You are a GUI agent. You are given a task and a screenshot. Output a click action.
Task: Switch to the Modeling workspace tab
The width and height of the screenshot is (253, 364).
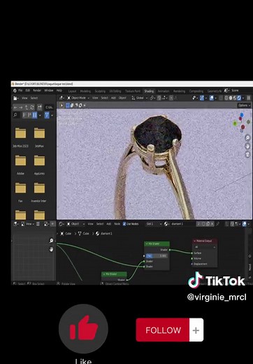point(85,91)
